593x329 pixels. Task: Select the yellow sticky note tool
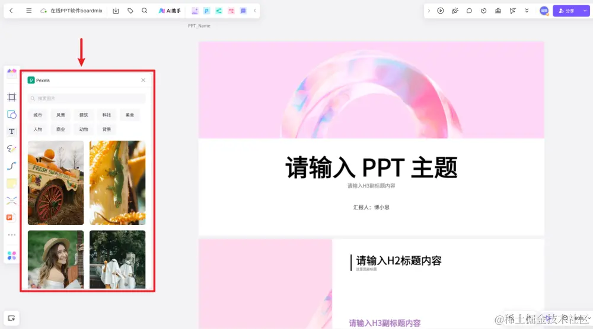pos(12,183)
